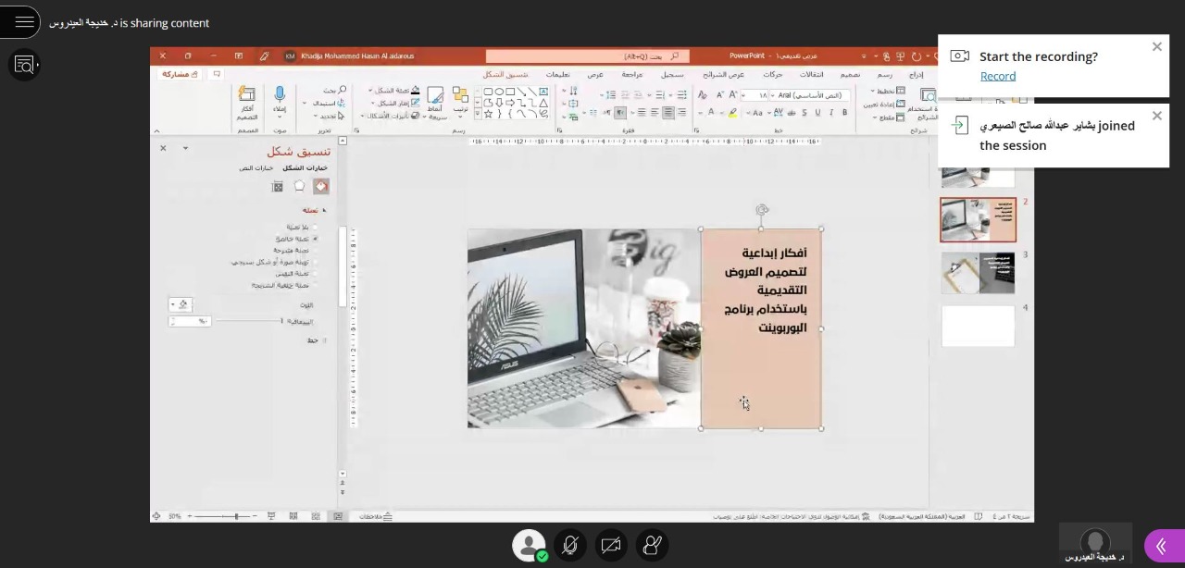Click the Record link in notification

998,76
